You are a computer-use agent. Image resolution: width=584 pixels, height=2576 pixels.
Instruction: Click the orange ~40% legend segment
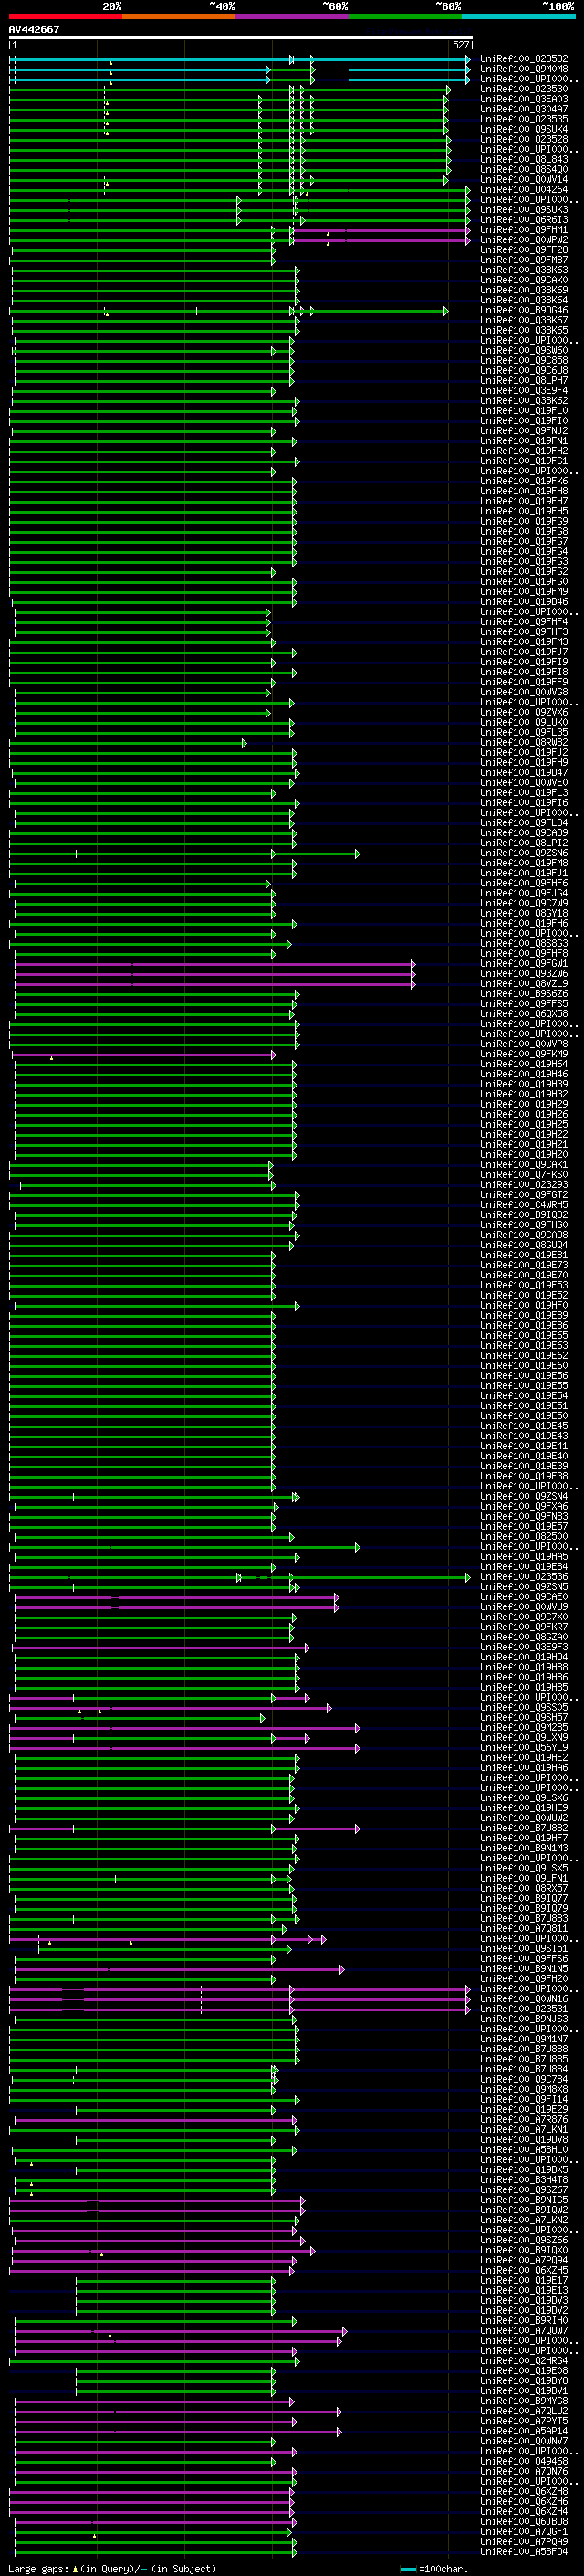(x=179, y=16)
